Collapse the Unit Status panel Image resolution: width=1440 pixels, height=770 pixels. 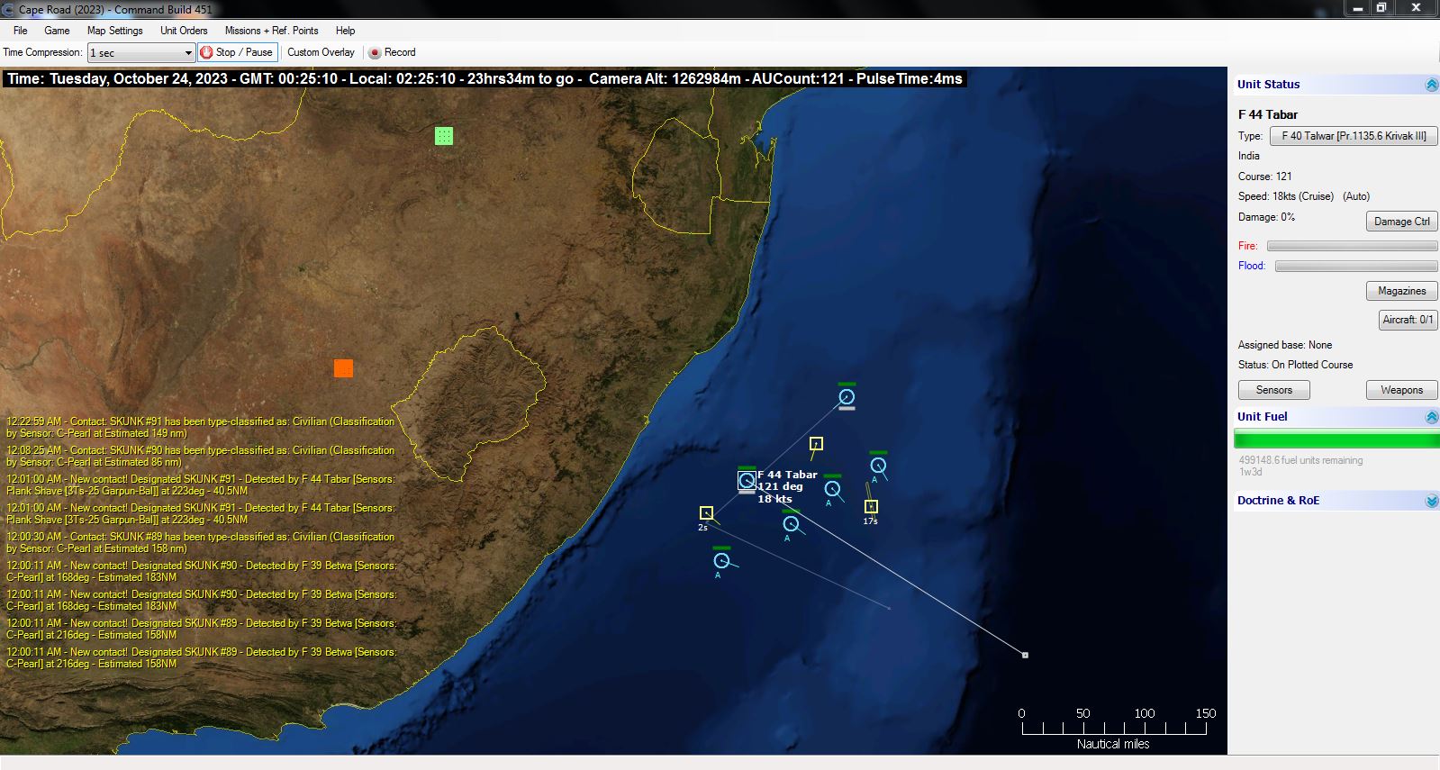pyautogui.click(x=1431, y=85)
